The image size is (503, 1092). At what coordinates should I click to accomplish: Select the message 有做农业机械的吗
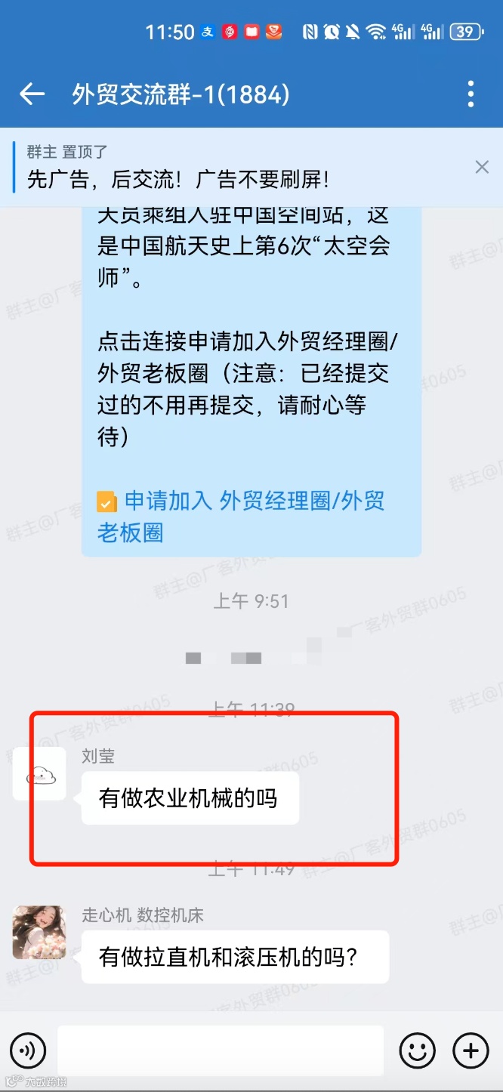tap(190, 798)
